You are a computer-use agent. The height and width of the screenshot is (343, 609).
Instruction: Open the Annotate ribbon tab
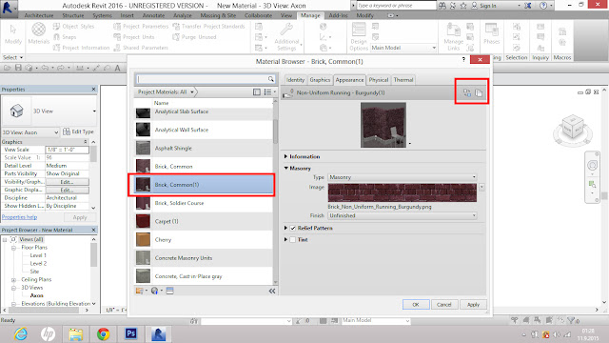[x=153, y=15]
